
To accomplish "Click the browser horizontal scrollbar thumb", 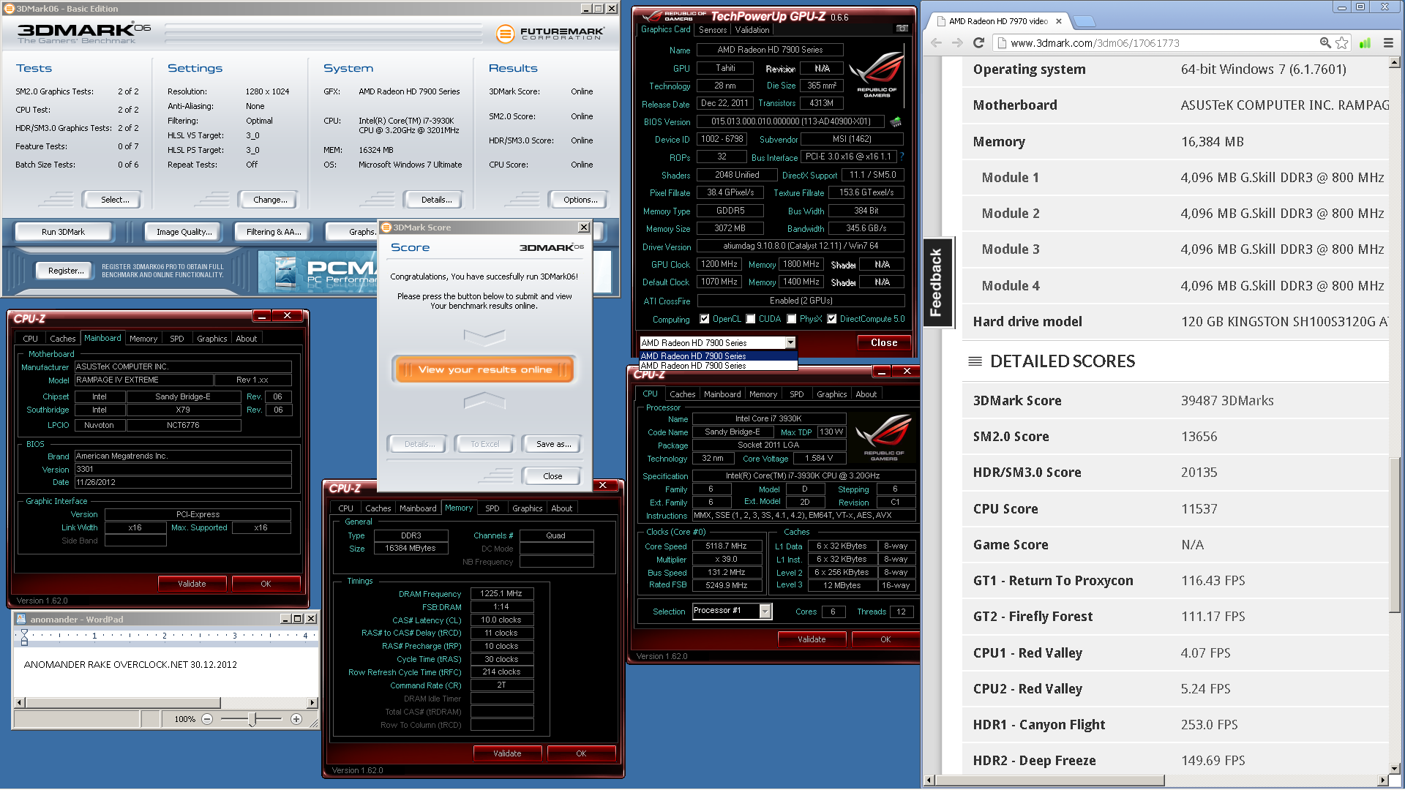I will coord(1050,780).
